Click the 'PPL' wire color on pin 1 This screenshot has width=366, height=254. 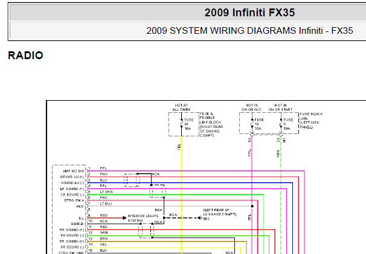(x=103, y=168)
